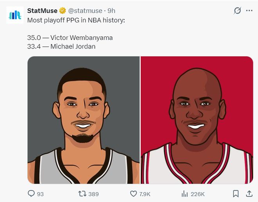The width and height of the screenshot is (258, 202).
Task: Like the tweet with the heart
Action: coord(134,194)
